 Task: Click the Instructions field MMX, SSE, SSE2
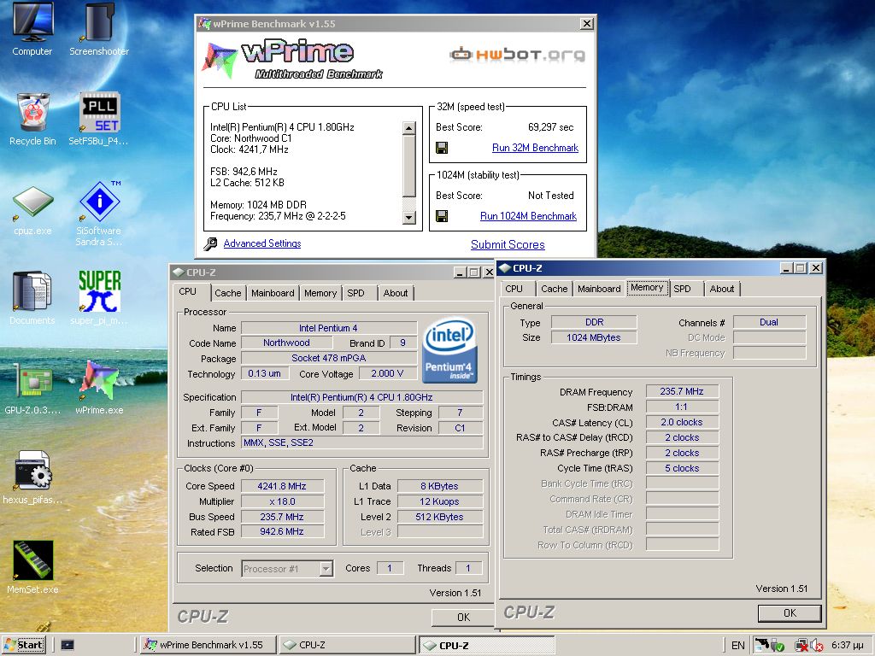coord(361,443)
